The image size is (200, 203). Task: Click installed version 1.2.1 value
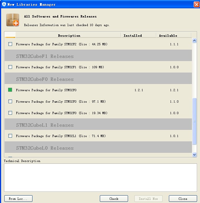(x=139, y=90)
